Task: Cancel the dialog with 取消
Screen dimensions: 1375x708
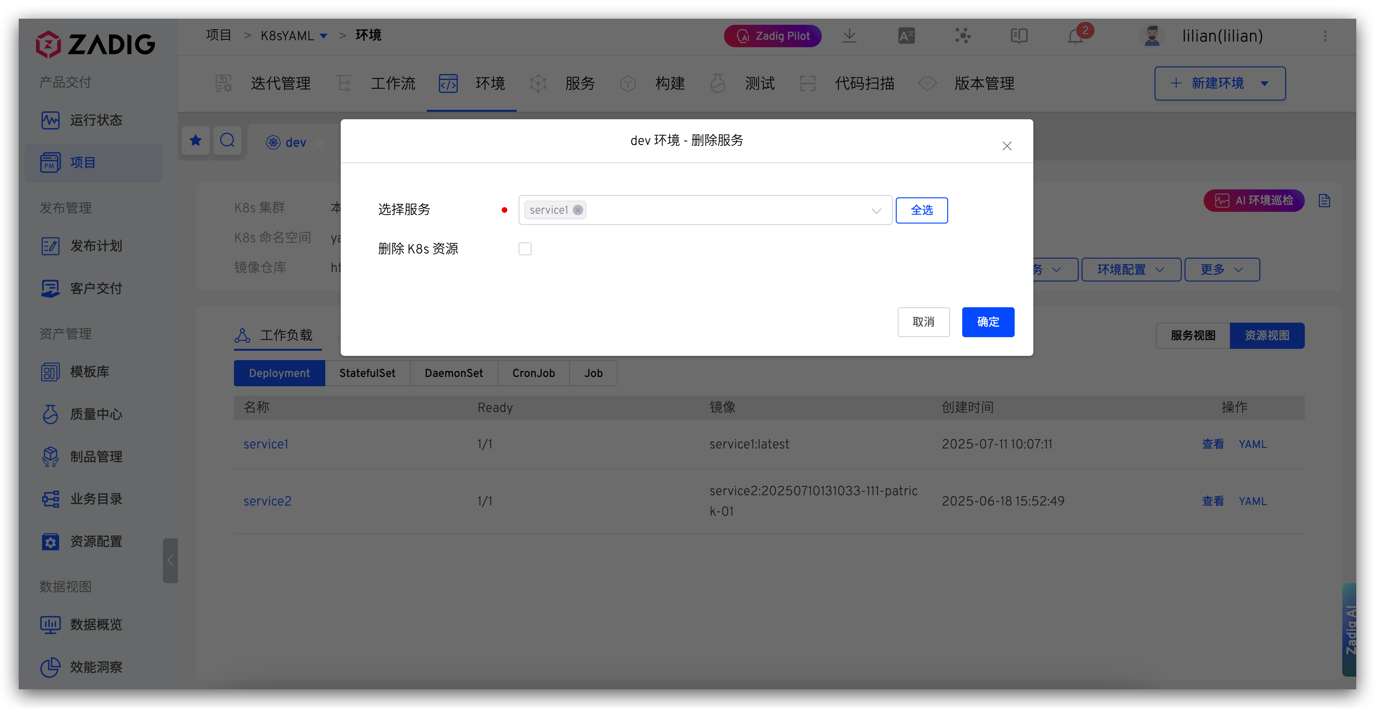Action: 923,322
